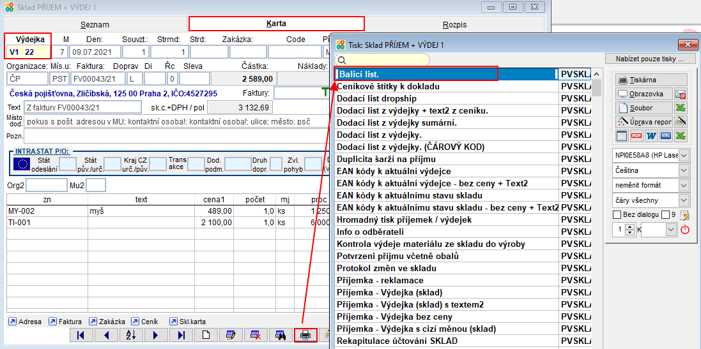
Task: Open the Faktura shortcut link
Action: [65, 322]
